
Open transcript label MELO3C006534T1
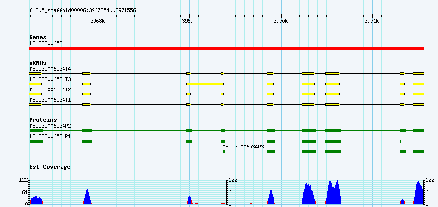(x=51, y=100)
